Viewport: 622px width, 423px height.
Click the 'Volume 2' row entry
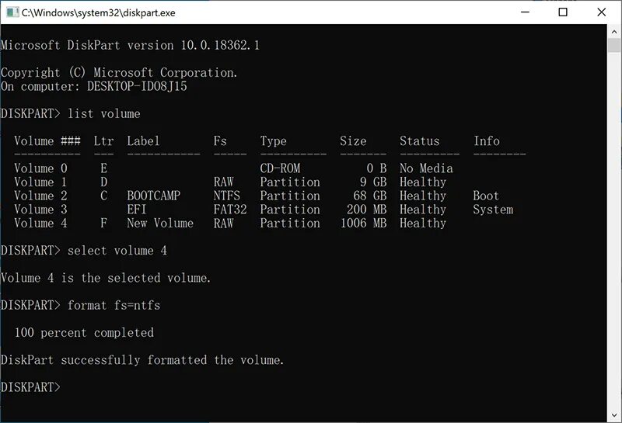tap(40, 196)
